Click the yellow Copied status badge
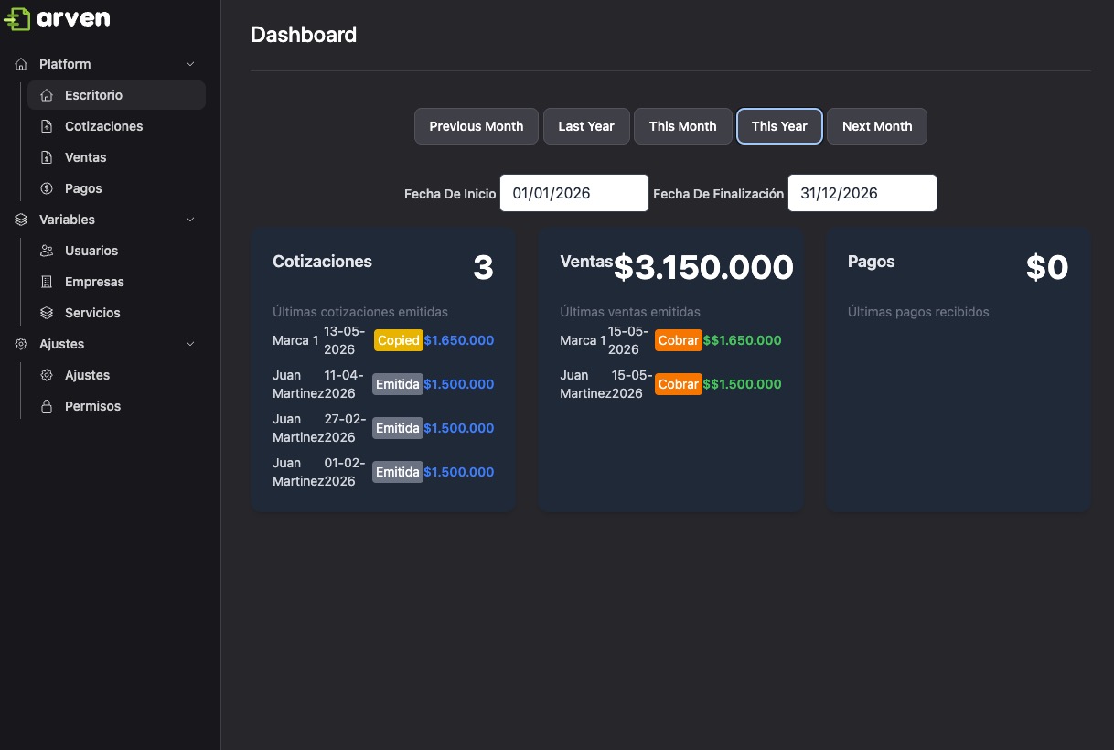Image resolution: width=1114 pixels, height=750 pixels. (x=398, y=340)
